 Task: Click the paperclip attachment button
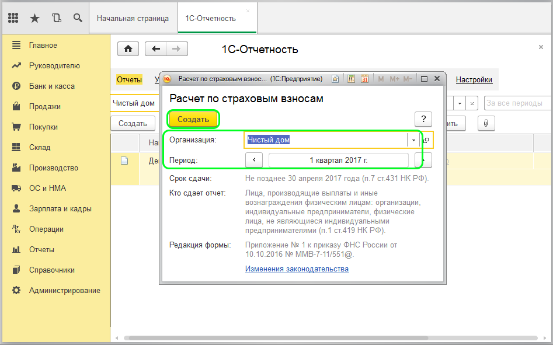[486, 123]
